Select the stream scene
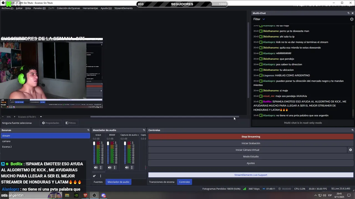Viewport: 355px width, 199px height. click(45, 136)
